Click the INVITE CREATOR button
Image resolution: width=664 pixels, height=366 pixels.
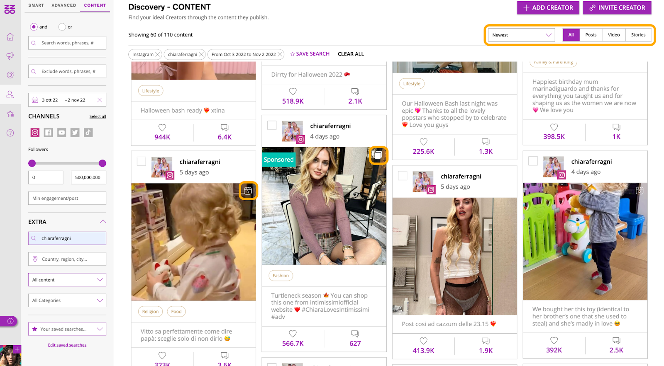[x=617, y=7]
